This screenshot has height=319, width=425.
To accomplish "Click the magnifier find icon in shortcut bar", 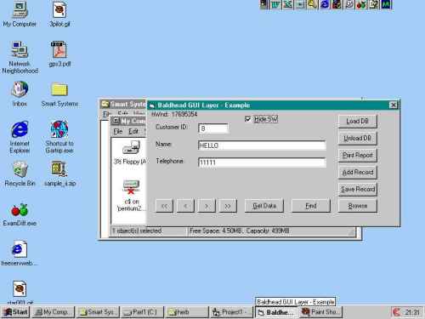I will tap(312, 4).
